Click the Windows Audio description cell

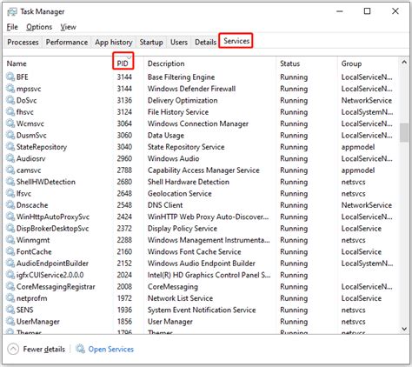coord(173,158)
